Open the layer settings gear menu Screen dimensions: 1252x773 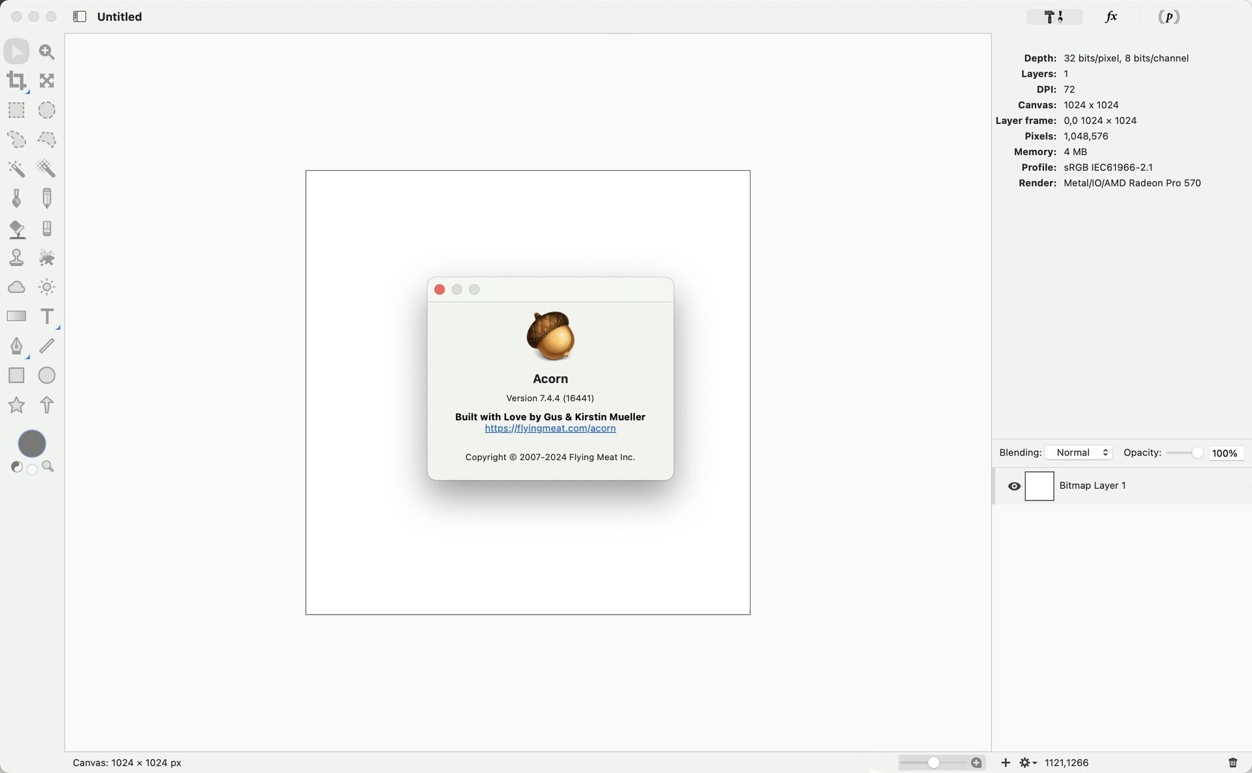point(1028,763)
